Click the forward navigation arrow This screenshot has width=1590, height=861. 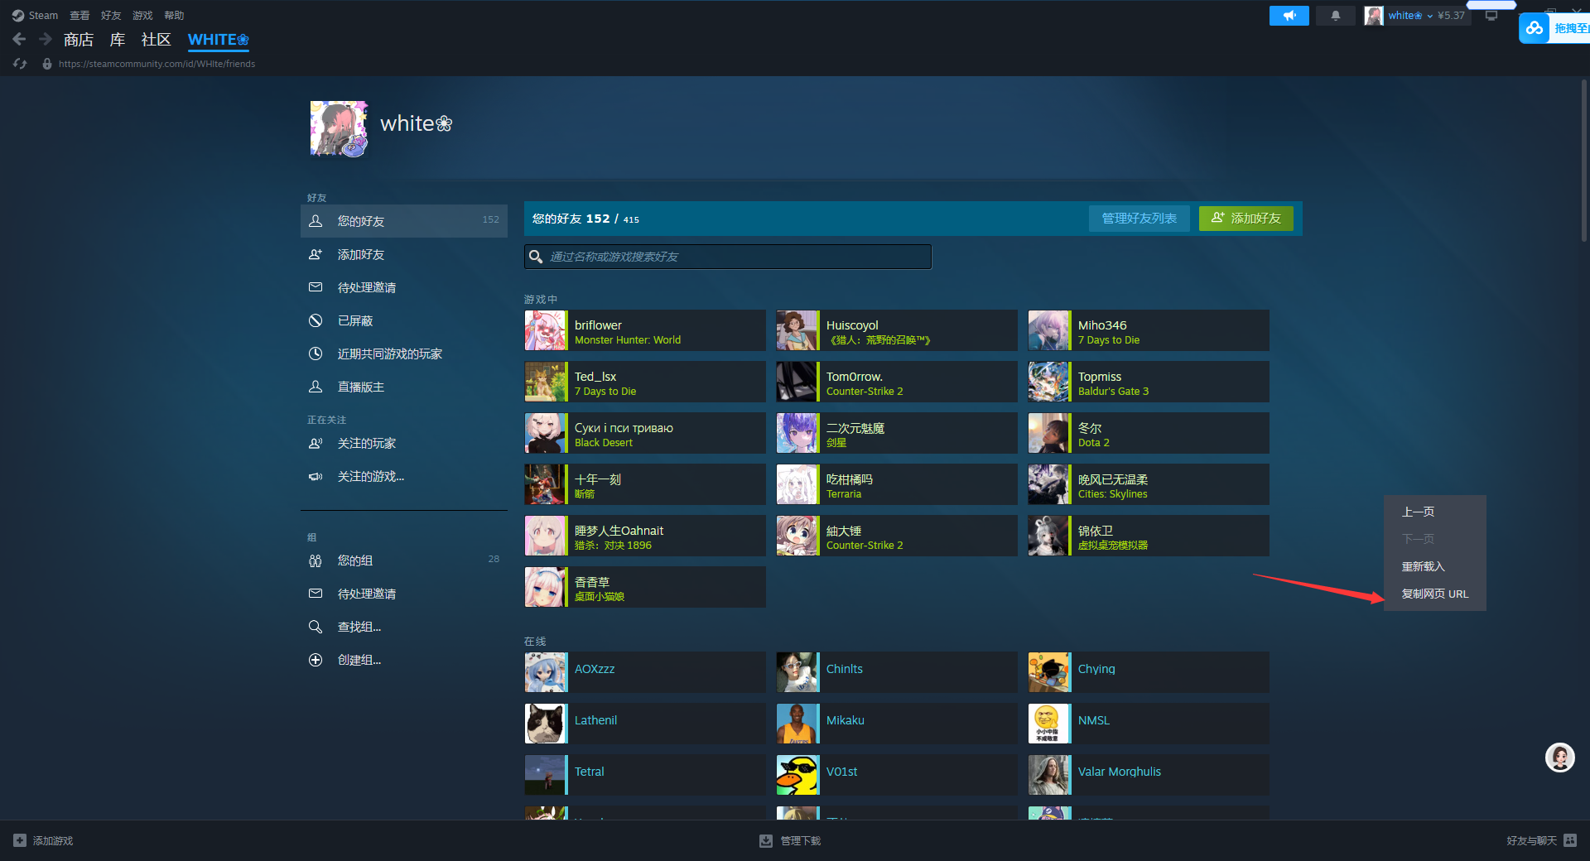[x=46, y=39]
